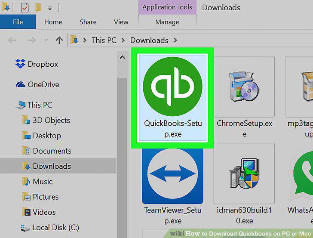Open Dropbox in the navigation pane
This screenshot has height=238, width=313.
coord(37,64)
